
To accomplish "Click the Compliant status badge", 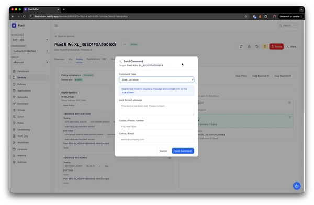I will coord(88,75).
